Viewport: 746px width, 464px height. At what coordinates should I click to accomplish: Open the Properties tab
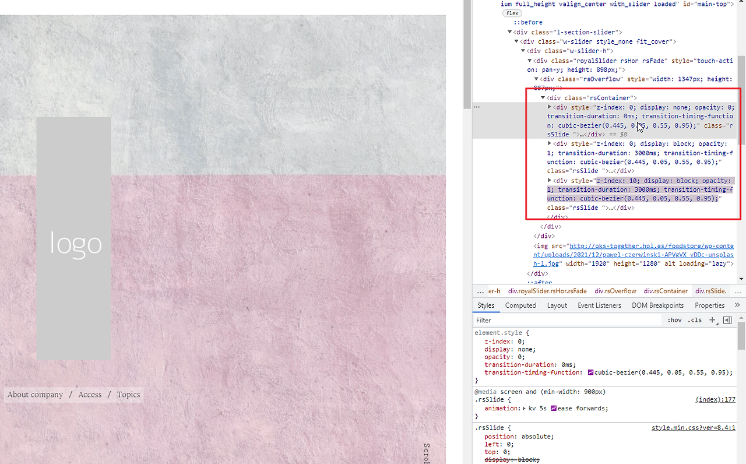click(x=709, y=305)
